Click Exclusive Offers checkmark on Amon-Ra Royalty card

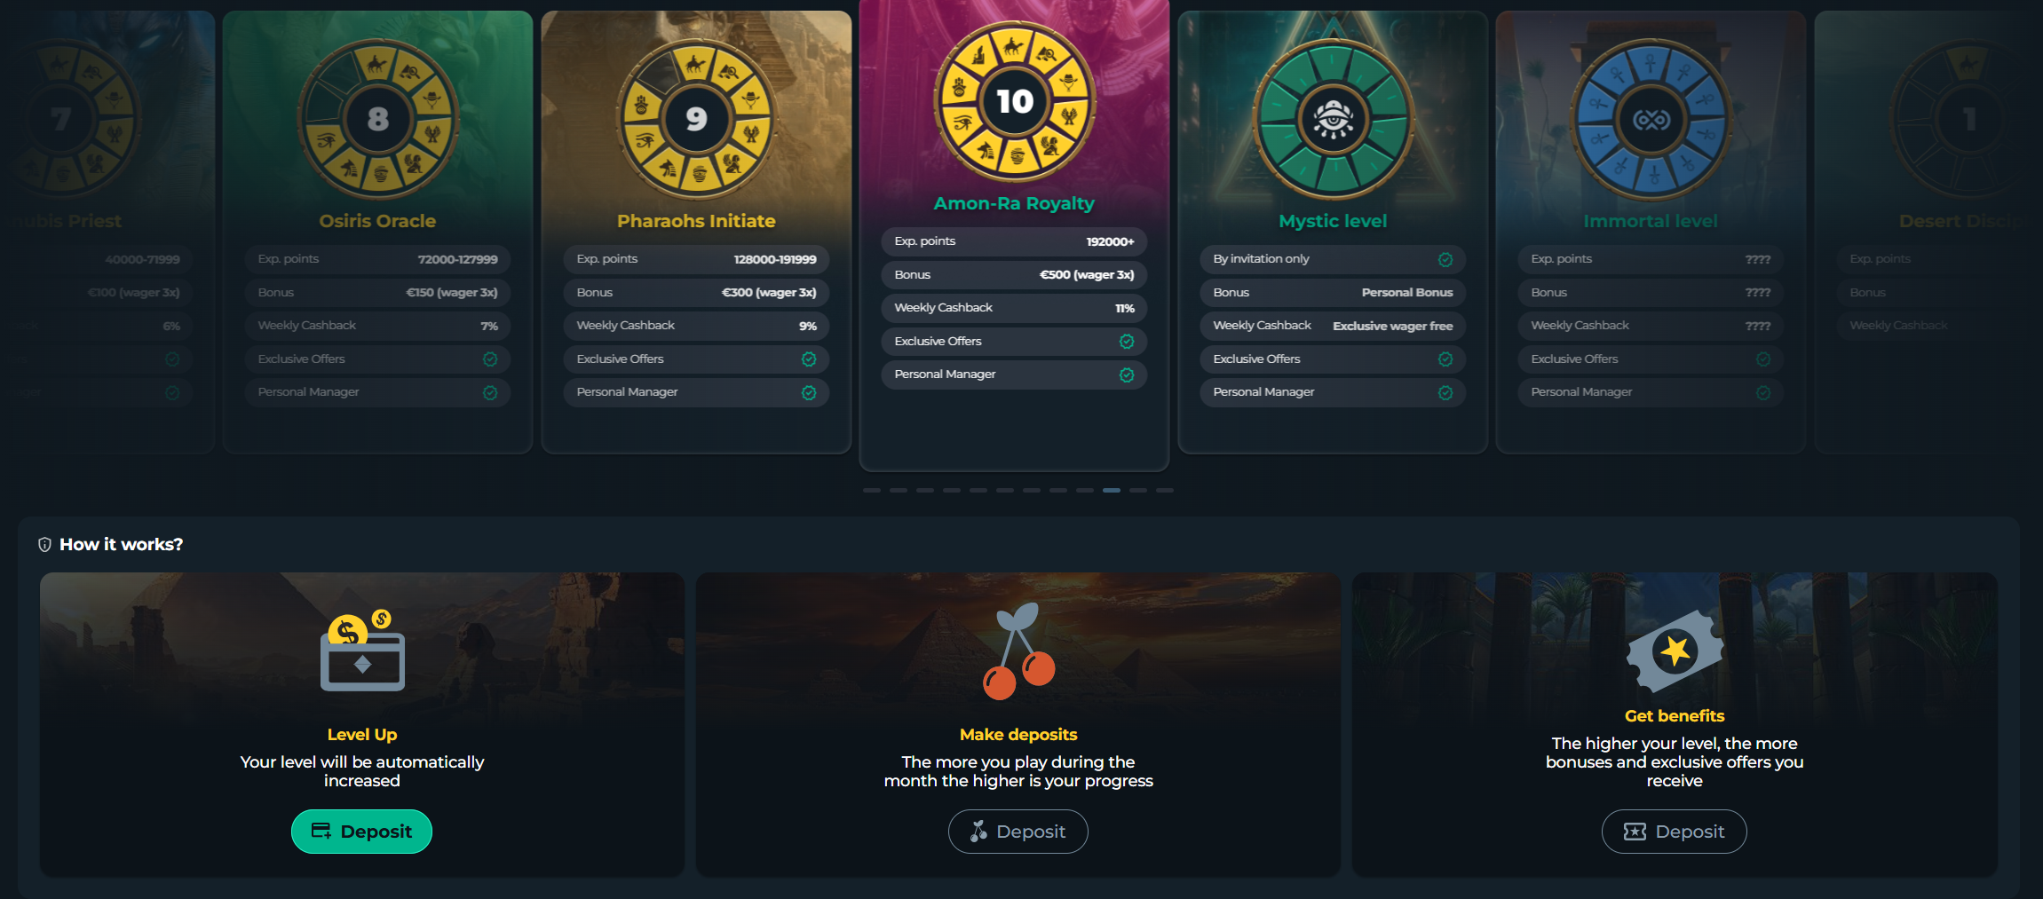point(1127,342)
